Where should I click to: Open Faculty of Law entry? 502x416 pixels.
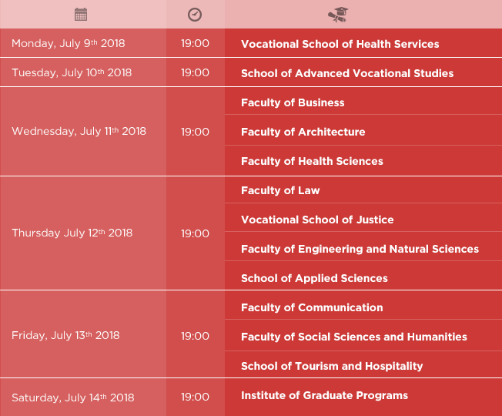pyautogui.click(x=280, y=190)
